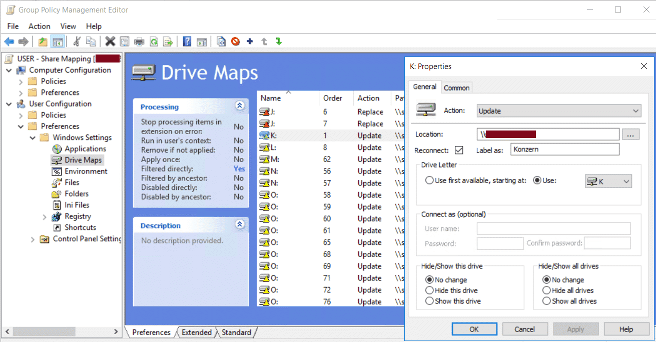Click the blue question mark Help icon
The width and height of the screenshot is (656, 342).
pyautogui.click(x=187, y=41)
